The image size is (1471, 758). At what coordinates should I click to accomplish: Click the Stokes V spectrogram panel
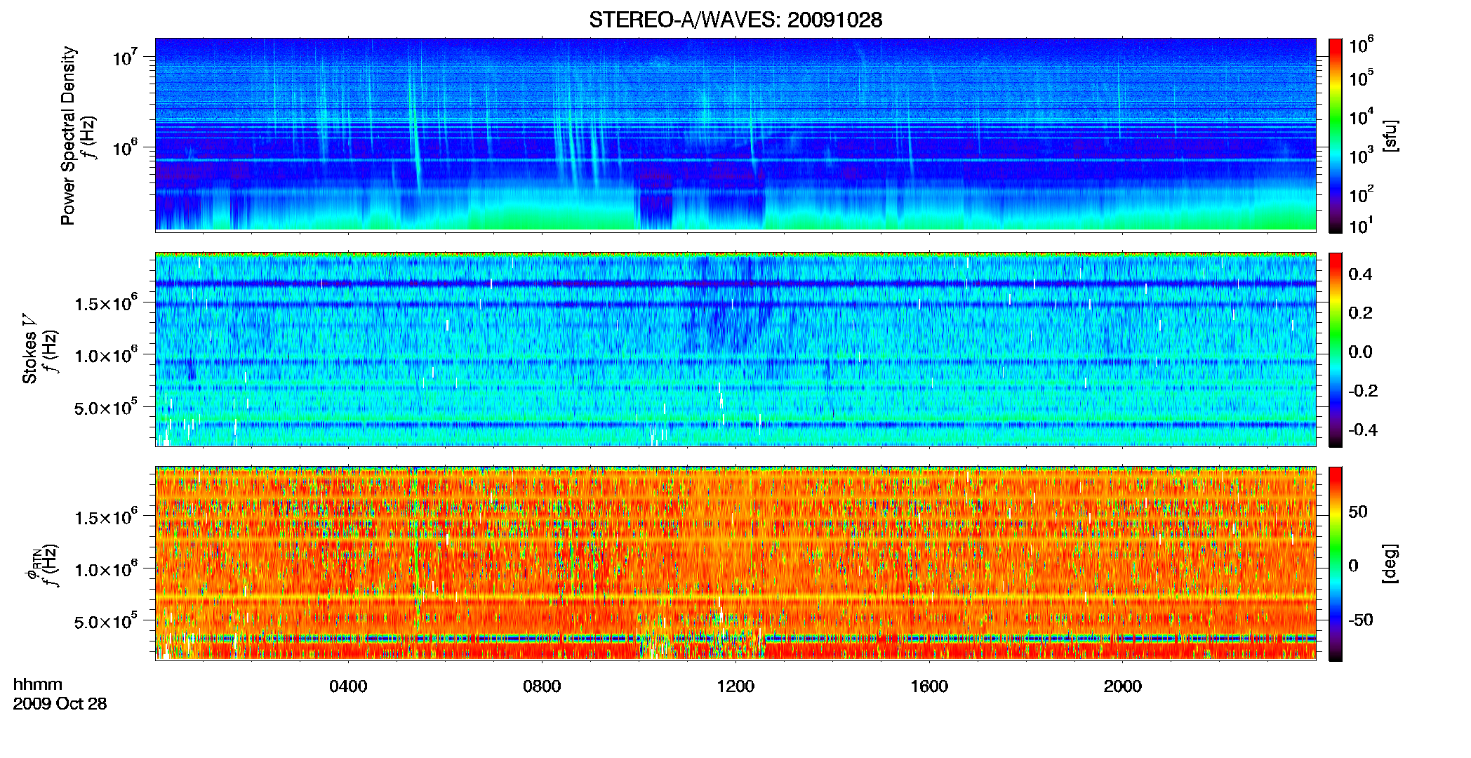click(735, 349)
